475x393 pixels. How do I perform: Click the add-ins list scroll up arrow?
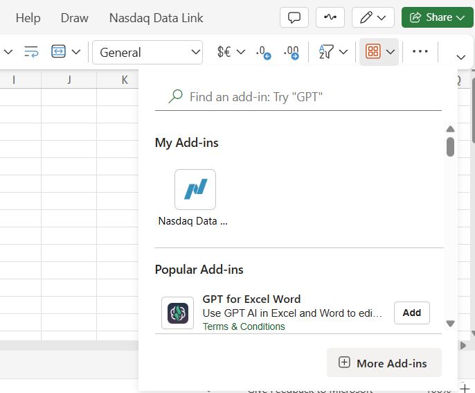click(x=451, y=129)
